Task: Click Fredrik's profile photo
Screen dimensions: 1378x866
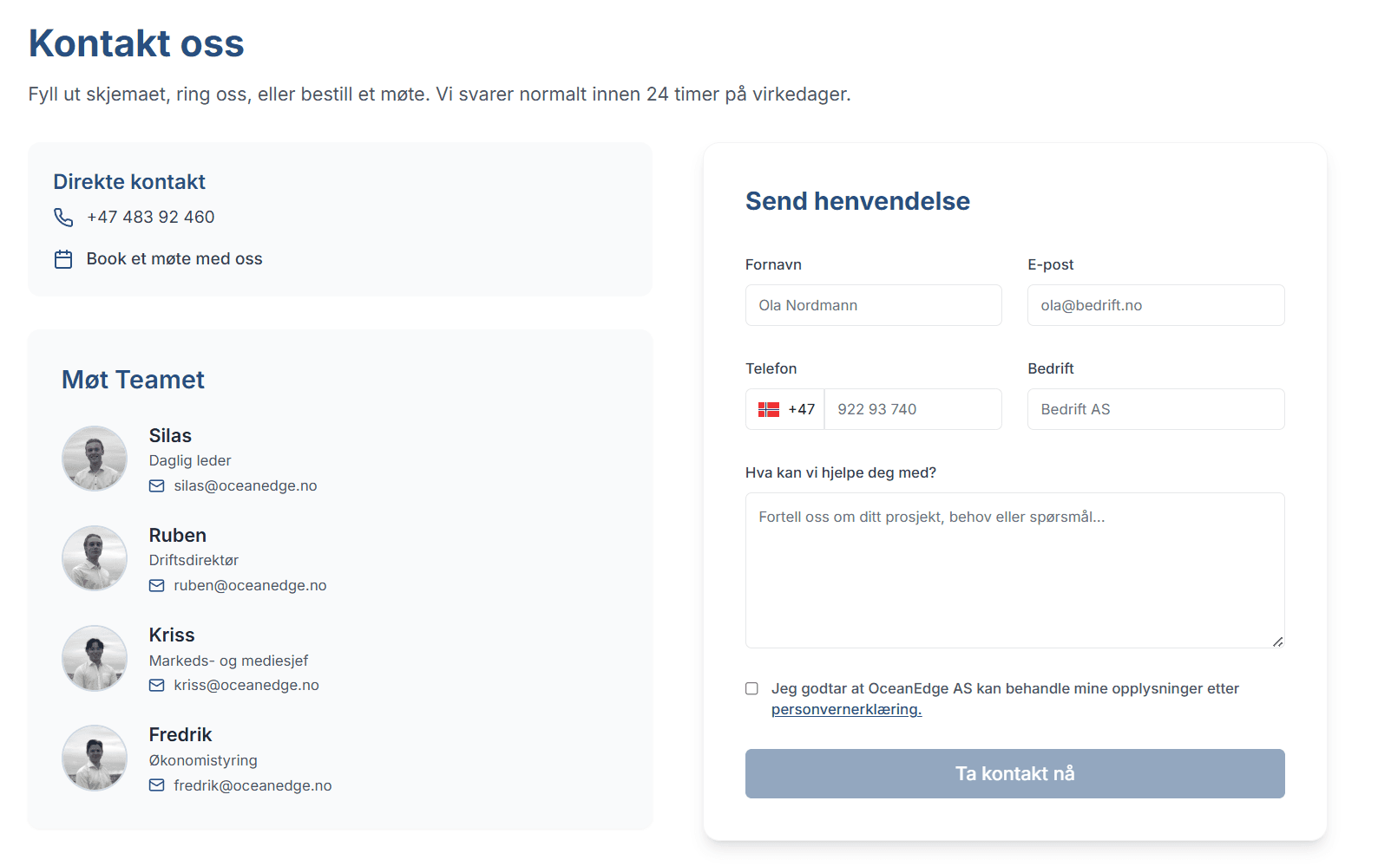Action: pyautogui.click(x=95, y=758)
